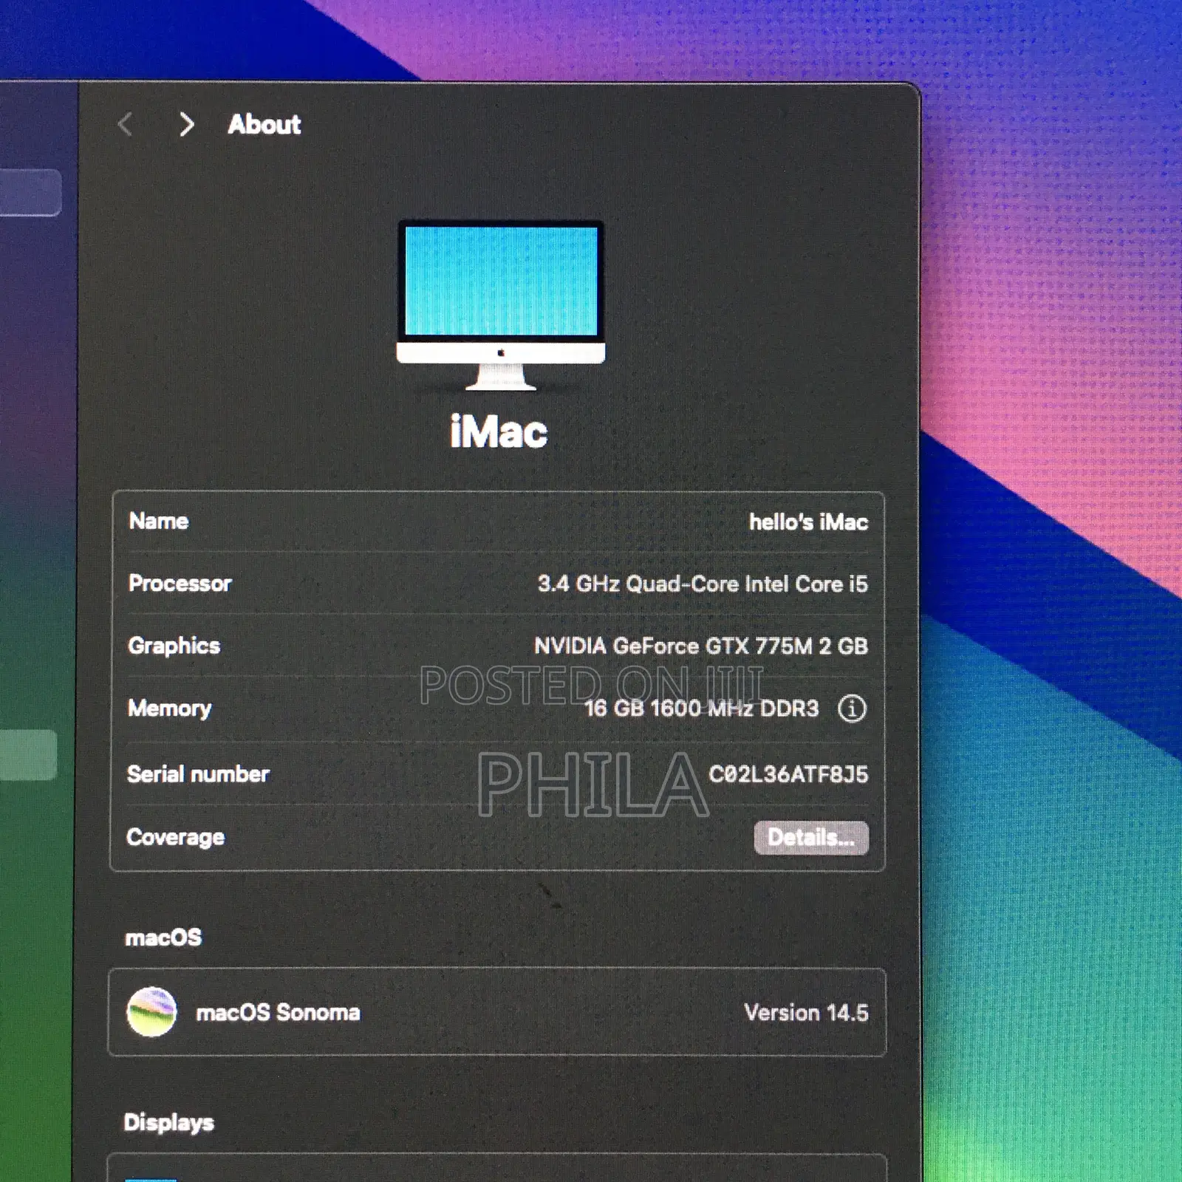Click the "macOS Sonoma" label
The image size is (1182, 1182).
point(278,1012)
